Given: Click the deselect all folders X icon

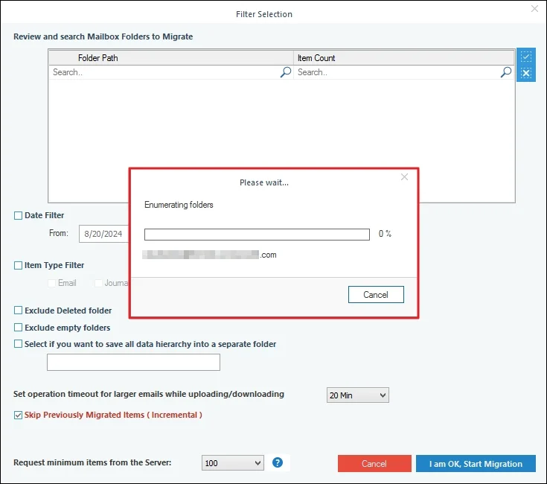Looking at the screenshot, I should click(526, 73).
